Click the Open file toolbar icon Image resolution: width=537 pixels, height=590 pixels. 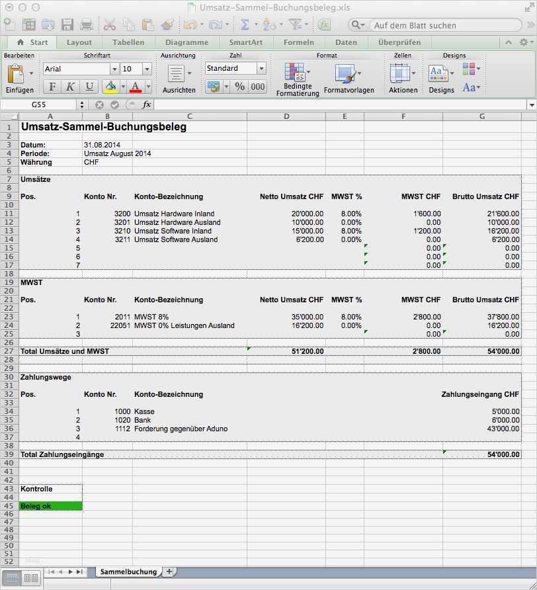point(48,25)
